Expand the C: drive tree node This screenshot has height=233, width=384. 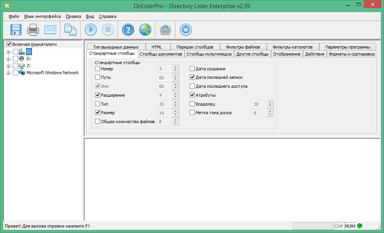pos(8,52)
